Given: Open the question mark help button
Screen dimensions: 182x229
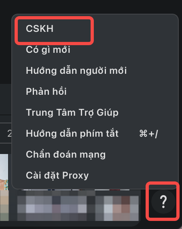Looking at the screenshot, I should coord(163,202).
